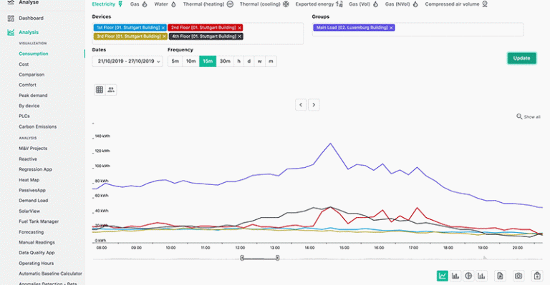Set frequency to 5m
This screenshot has width=550, height=285.
[x=175, y=61]
